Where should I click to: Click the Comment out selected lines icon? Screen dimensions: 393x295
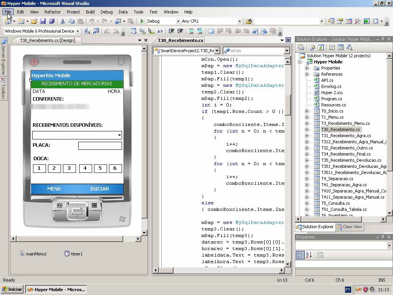tap(191, 31)
